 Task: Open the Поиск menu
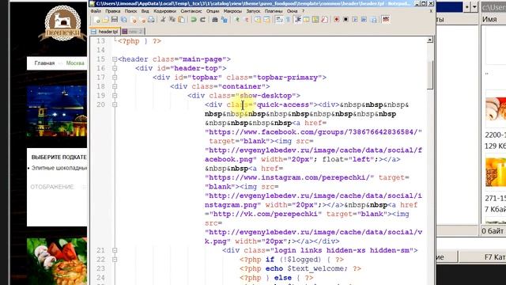tap(130, 11)
